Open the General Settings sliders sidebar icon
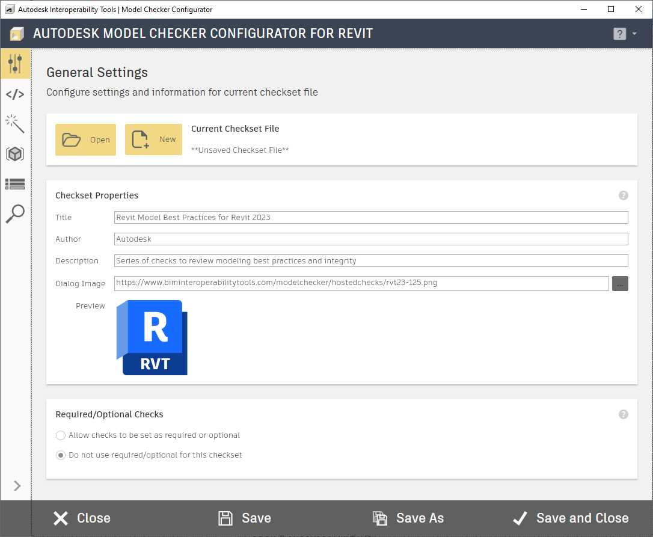Screen dimensions: 653x537 [16, 64]
